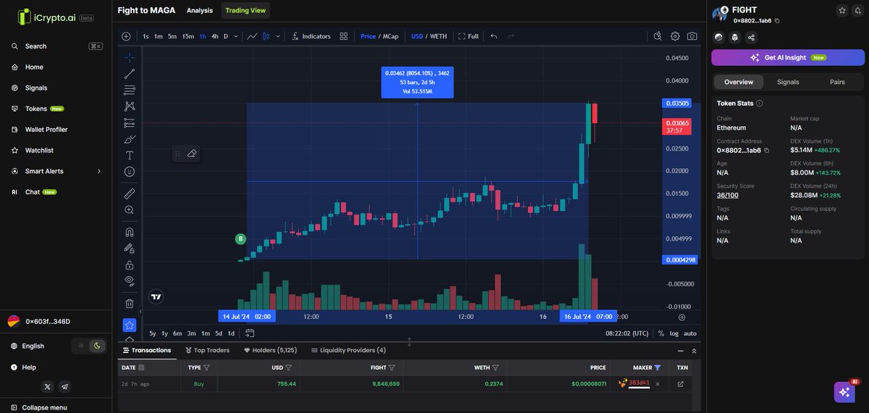Set chart range to 1d

coord(231,333)
